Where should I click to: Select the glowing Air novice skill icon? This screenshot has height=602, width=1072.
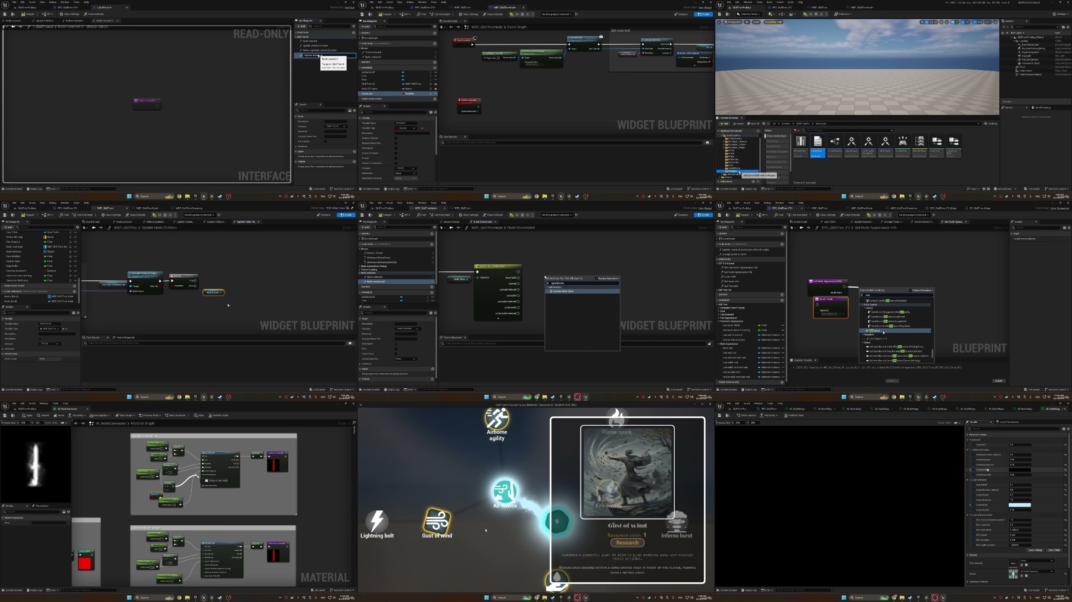tap(504, 492)
